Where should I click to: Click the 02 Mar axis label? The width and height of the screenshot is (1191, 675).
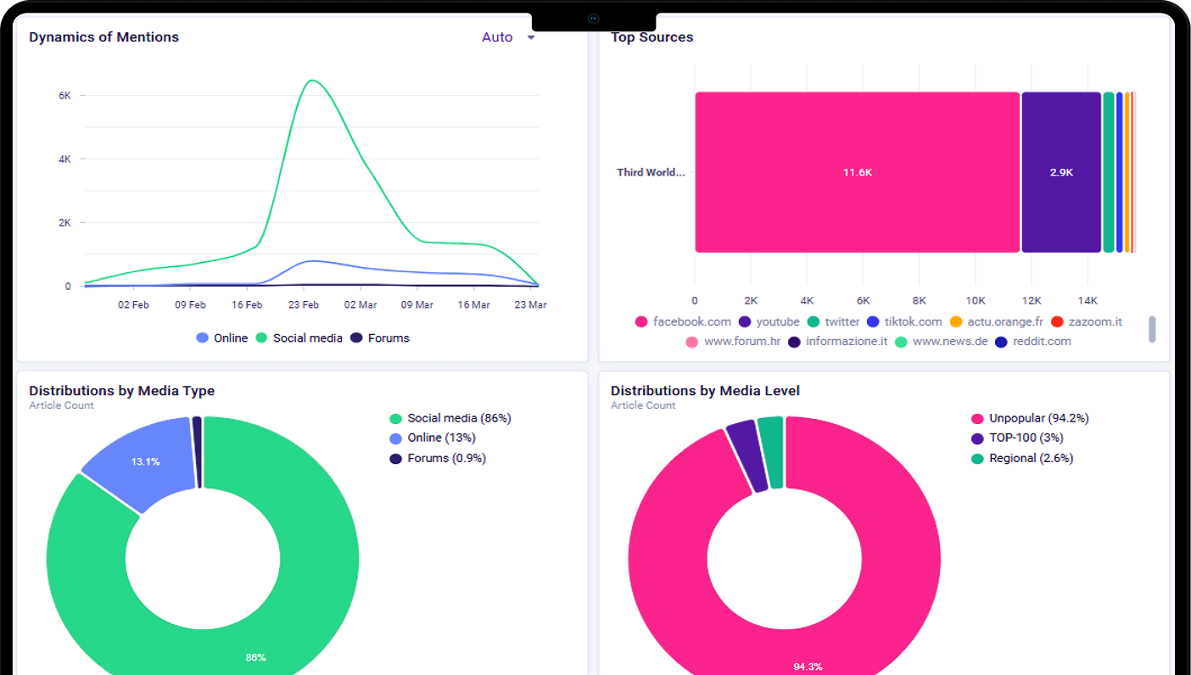coord(361,304)
